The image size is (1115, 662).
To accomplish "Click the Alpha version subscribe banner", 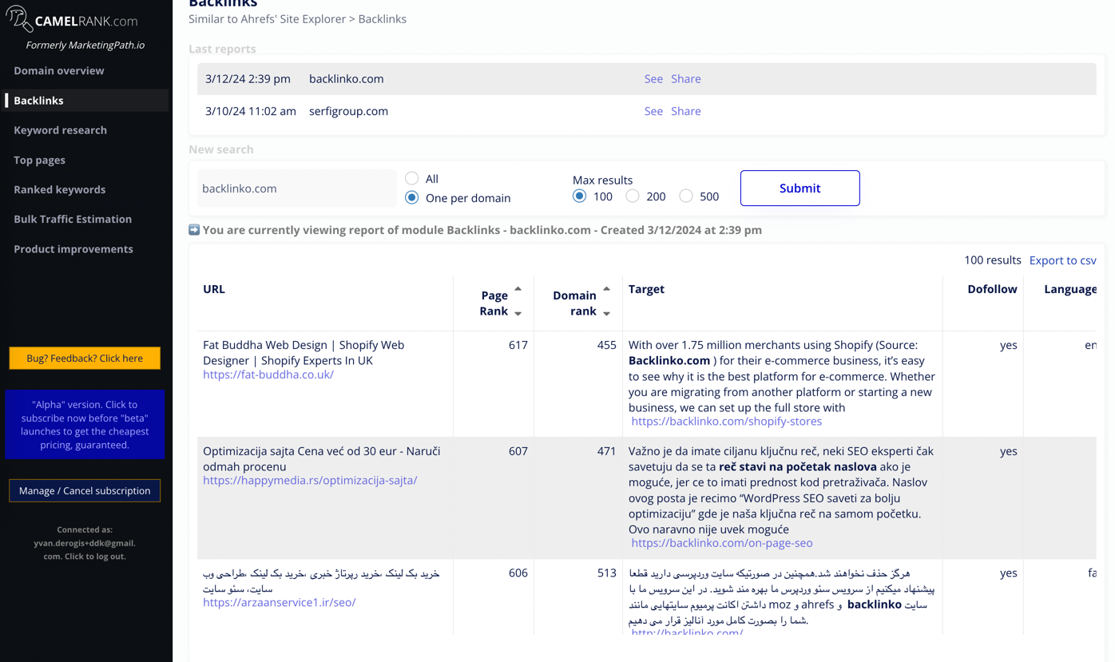I will 85,425.
